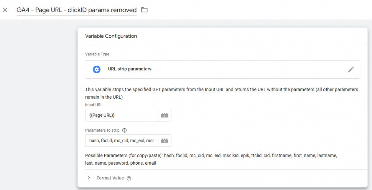Show help for Format Value
The image size is (372, 190).
tap(129, 178)
